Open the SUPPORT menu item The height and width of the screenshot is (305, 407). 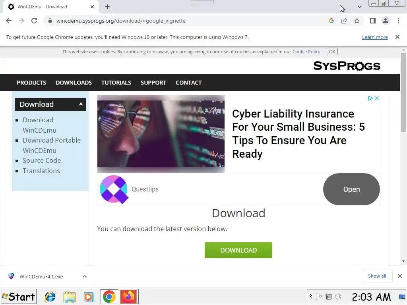point(153,83)
